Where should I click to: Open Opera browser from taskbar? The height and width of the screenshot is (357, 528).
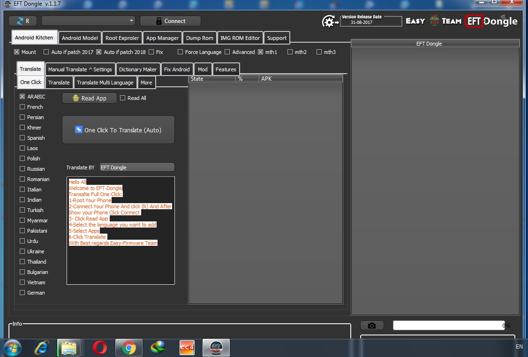point(100,348)
